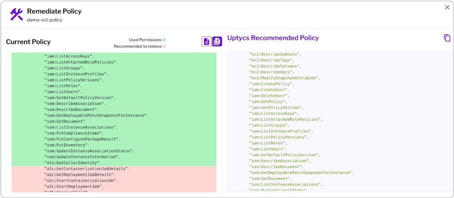Click the Uptycs Recommended Policy heading
The image size is (454, 198).
click(273, 38)
